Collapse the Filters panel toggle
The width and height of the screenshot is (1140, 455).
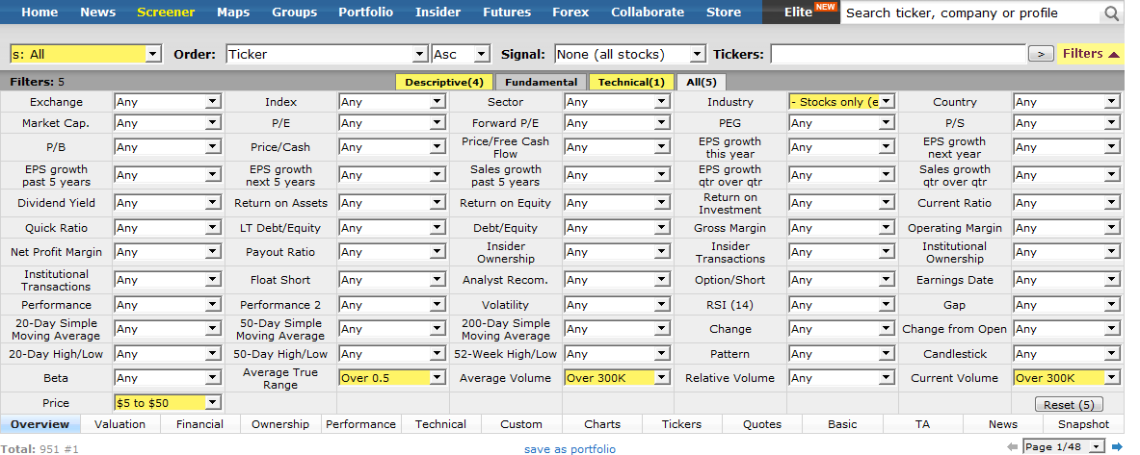[1091, 54]
